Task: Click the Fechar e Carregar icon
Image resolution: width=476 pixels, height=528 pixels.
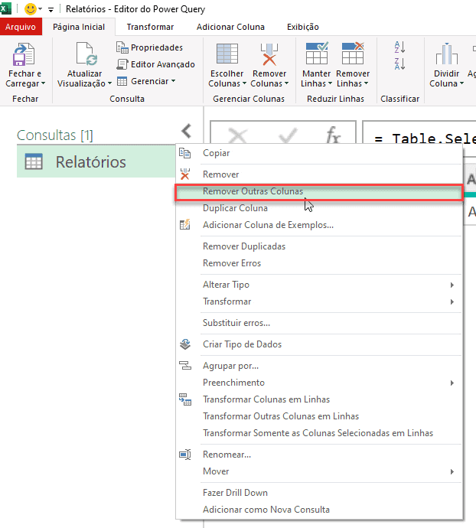Action: 24,54
